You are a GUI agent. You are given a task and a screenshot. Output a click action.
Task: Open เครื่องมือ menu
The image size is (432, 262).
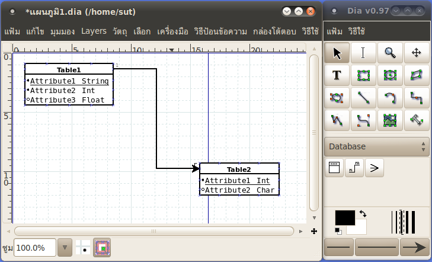pos(172,31)
